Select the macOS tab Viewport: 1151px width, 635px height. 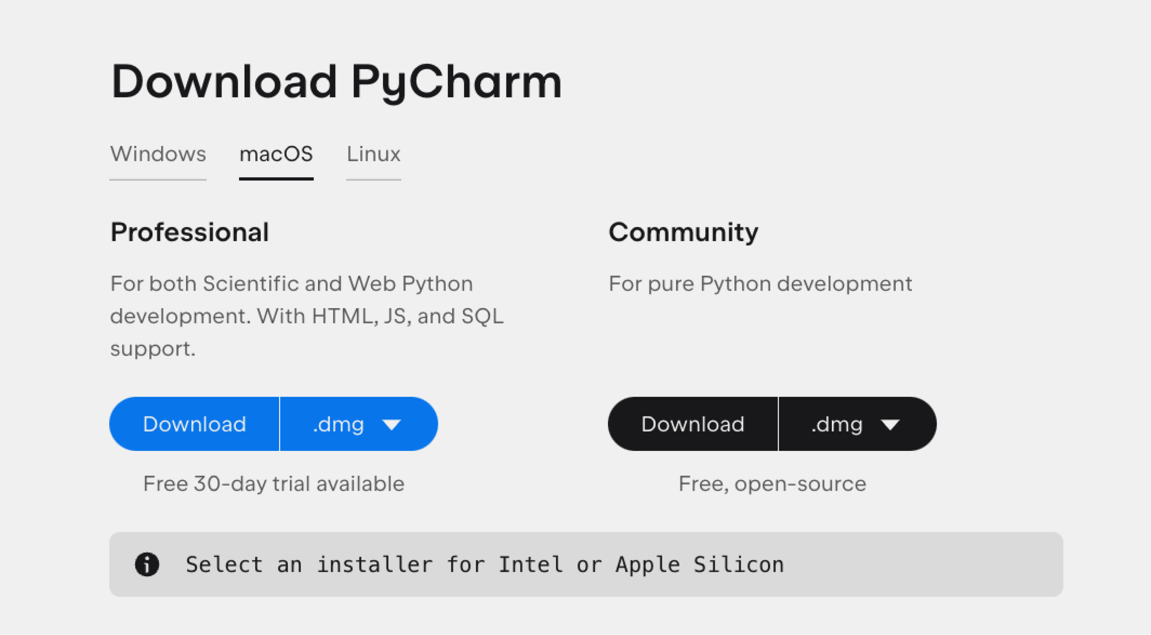coord(276,155)
